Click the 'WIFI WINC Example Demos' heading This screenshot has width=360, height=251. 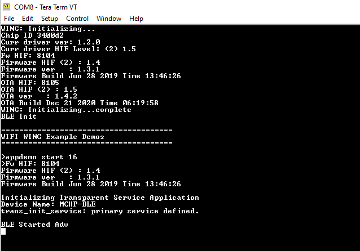click(x=52, y=137)
